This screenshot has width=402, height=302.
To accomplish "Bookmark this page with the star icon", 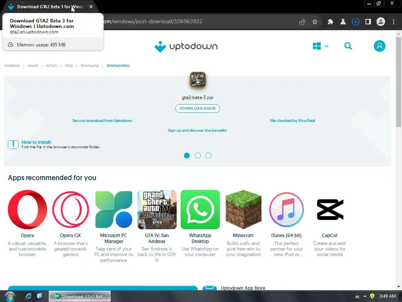I will tap(315, 22).
